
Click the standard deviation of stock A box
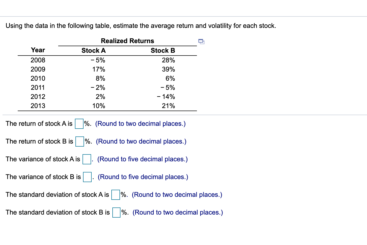click(115, 195)
